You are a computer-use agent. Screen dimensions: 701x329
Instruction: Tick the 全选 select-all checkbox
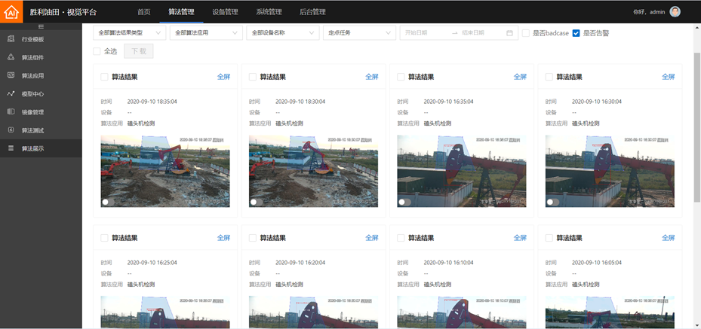pyautogui.click(x=97, y=51)
